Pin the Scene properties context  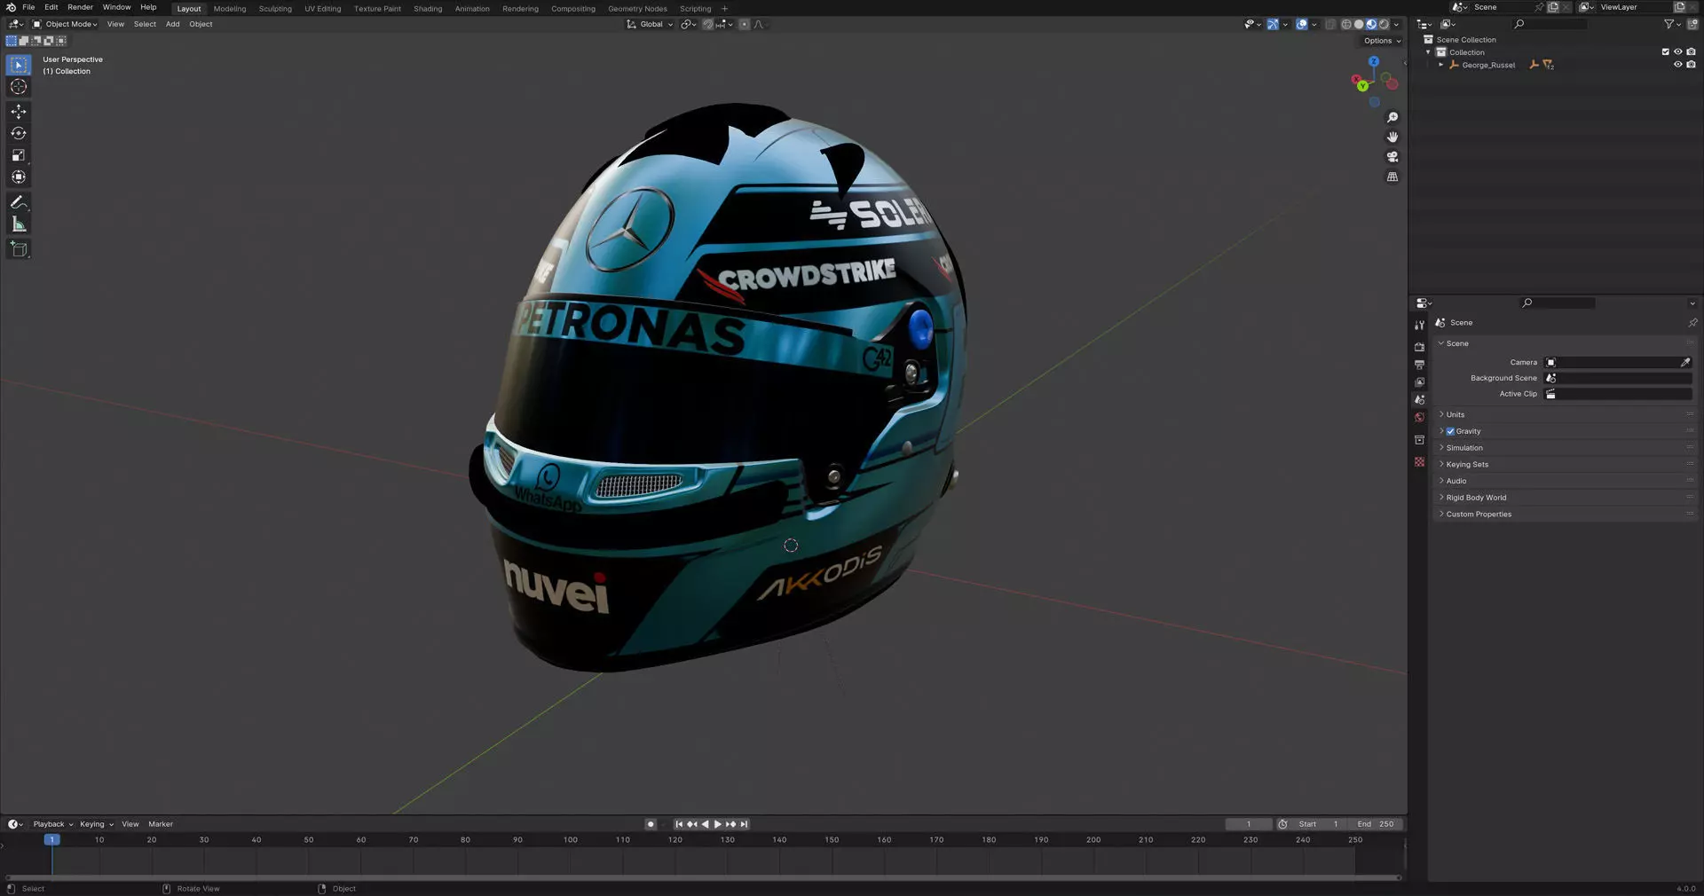click(x=1692, y=323)
